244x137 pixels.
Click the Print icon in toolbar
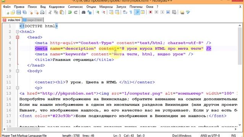[x=42, y=12]
